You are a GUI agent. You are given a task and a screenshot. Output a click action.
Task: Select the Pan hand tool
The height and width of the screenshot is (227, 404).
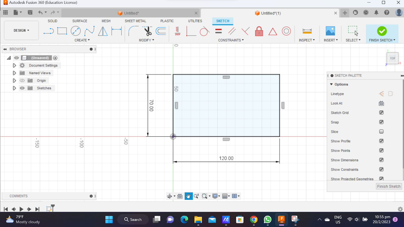tap(188, 196)
